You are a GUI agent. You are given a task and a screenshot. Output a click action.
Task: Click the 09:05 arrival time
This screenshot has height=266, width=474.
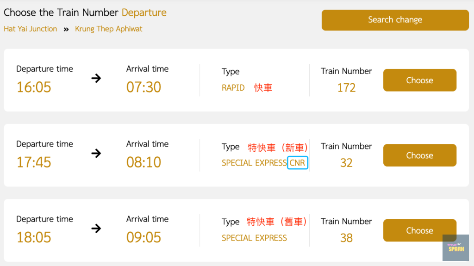pyautogui.click(x=143, y=237)
